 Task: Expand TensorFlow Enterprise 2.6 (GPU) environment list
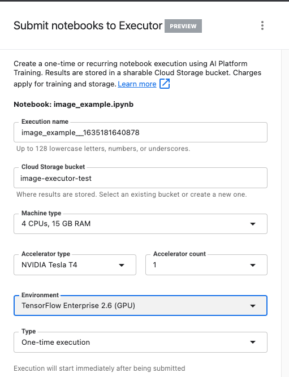[140, 305]
